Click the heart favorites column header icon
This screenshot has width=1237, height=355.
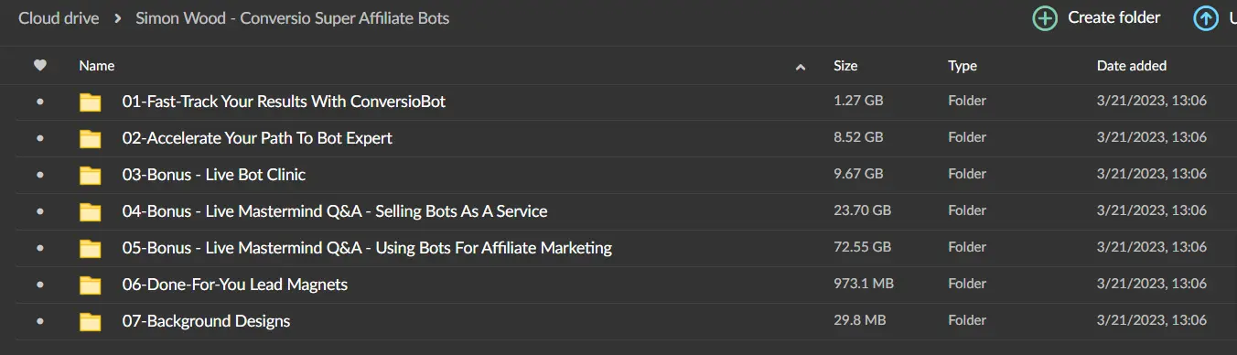tap(39, 66)
